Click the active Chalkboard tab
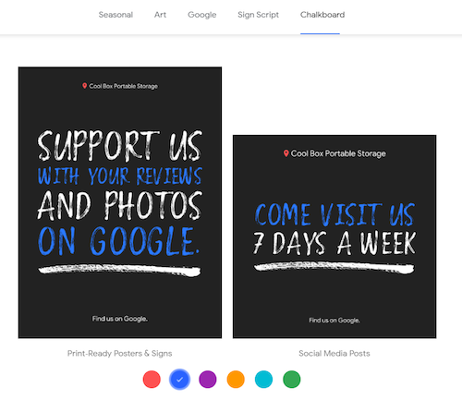This screenshot has height=400, width=462. pos(322,15)
